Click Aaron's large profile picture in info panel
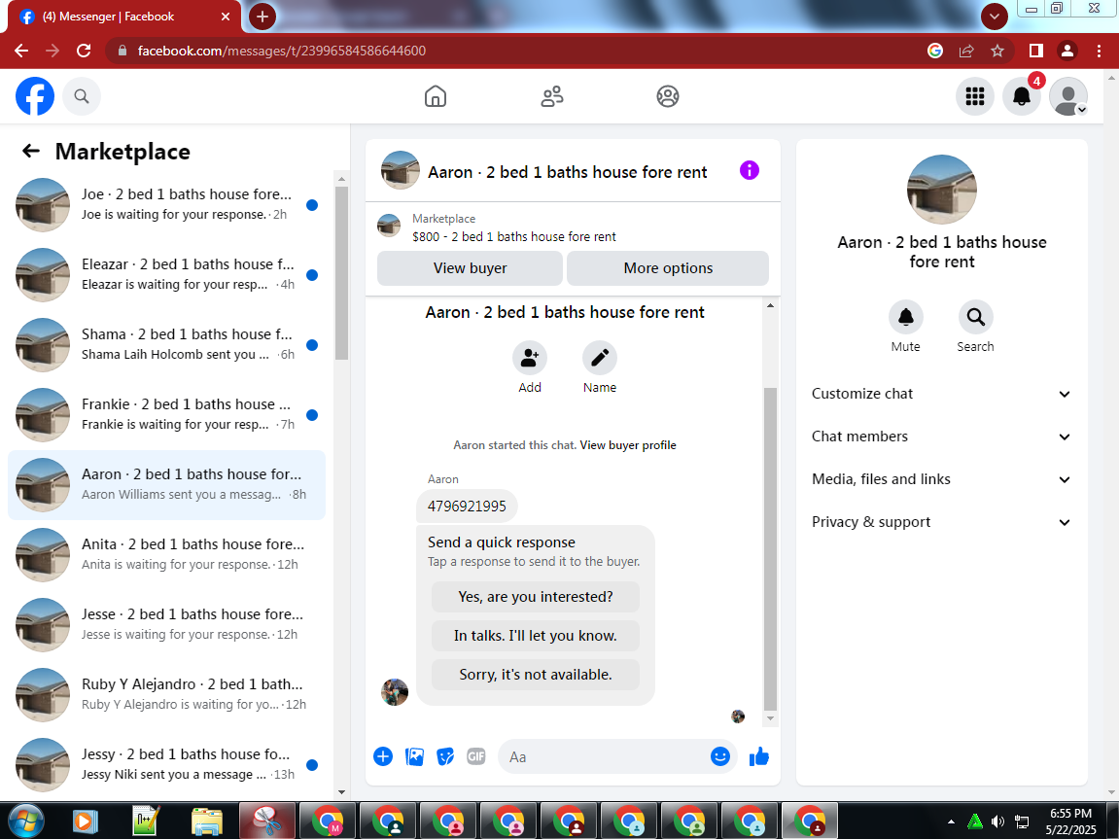This screenshot has width=1119, height=839. (941, 189)
